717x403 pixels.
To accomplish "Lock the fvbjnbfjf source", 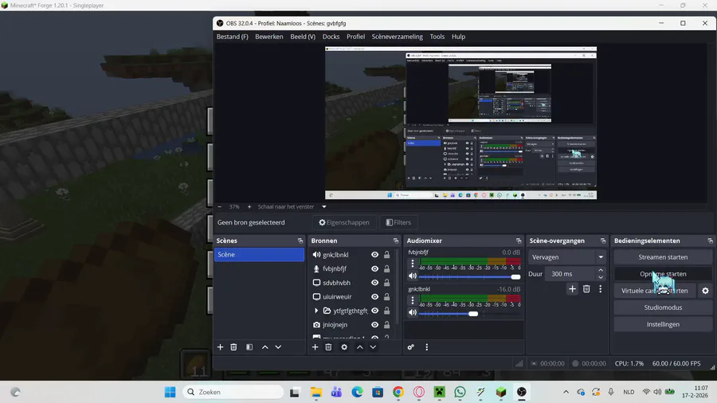I will 387,268.
